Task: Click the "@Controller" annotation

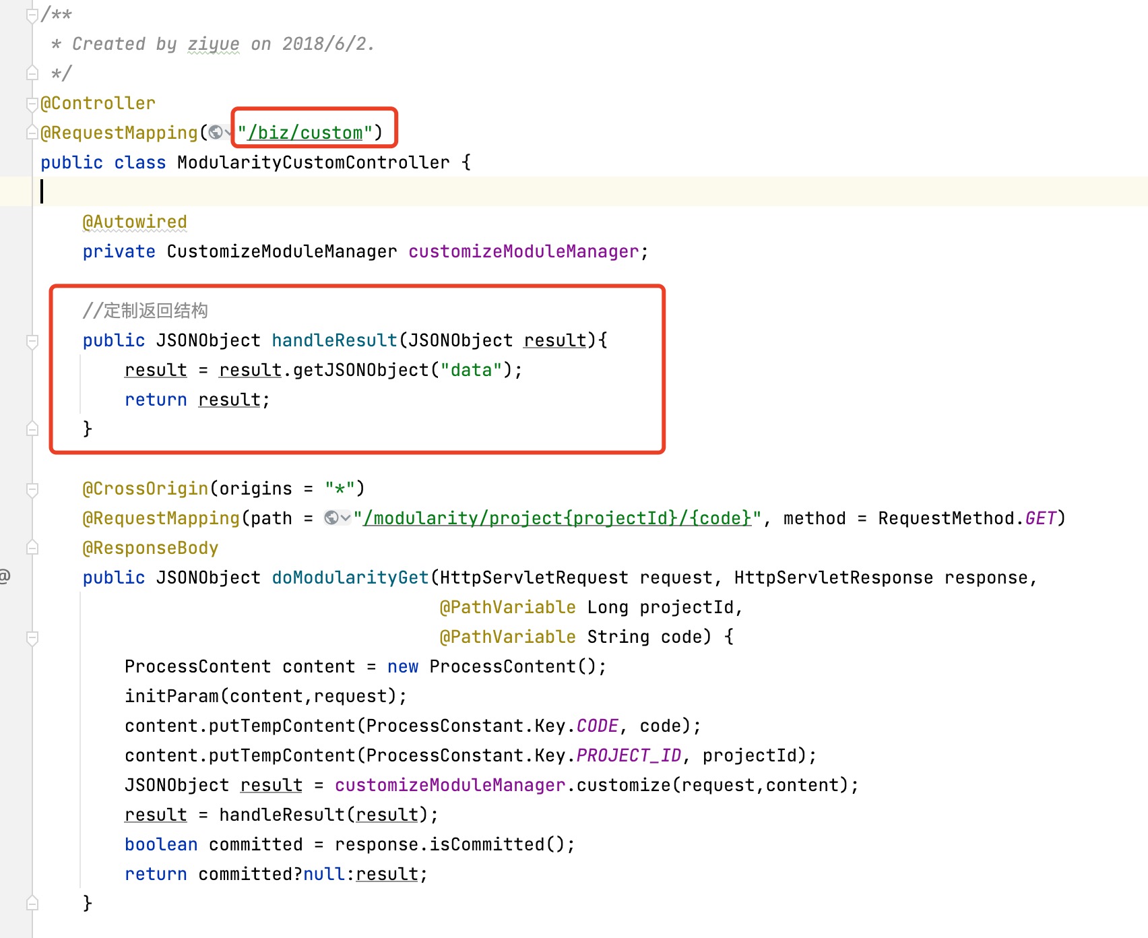Action: [98, 103]
